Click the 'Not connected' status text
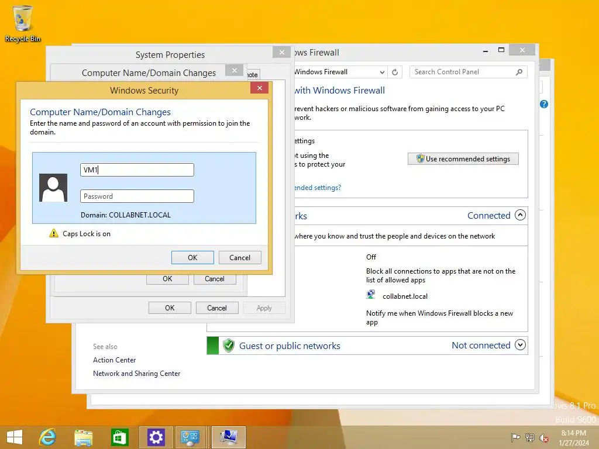This screenshot has height=449, width=599. [x=481, y=345]
